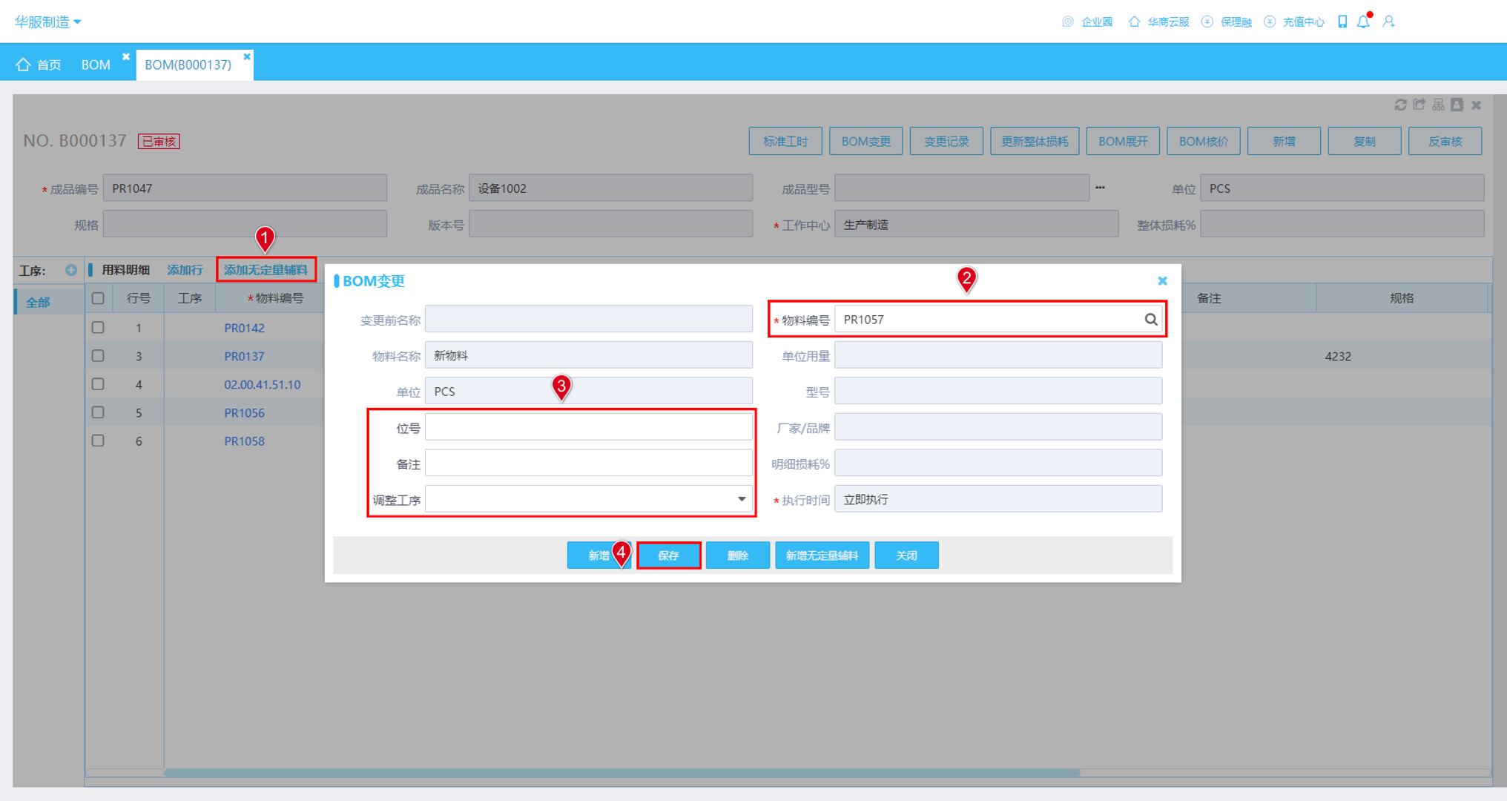Click the mobile phone icon in header

click(1342, 22)
